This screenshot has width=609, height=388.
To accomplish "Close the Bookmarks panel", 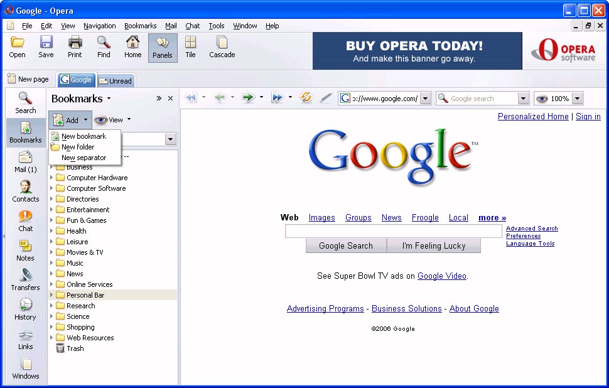I will (x=170, y=99).
